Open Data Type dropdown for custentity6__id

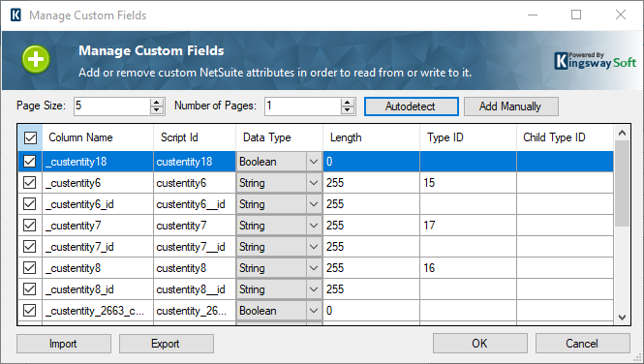[314, 204]
